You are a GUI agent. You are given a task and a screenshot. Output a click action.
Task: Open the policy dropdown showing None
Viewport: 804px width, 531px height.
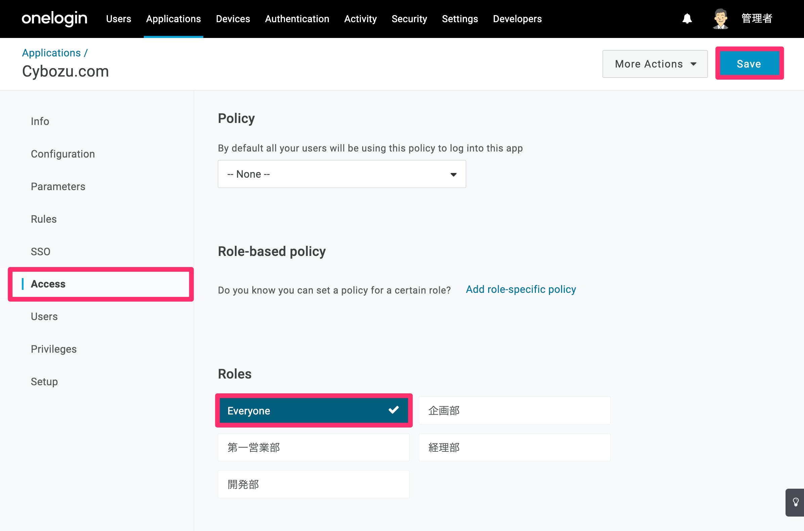tap(342, 174)
